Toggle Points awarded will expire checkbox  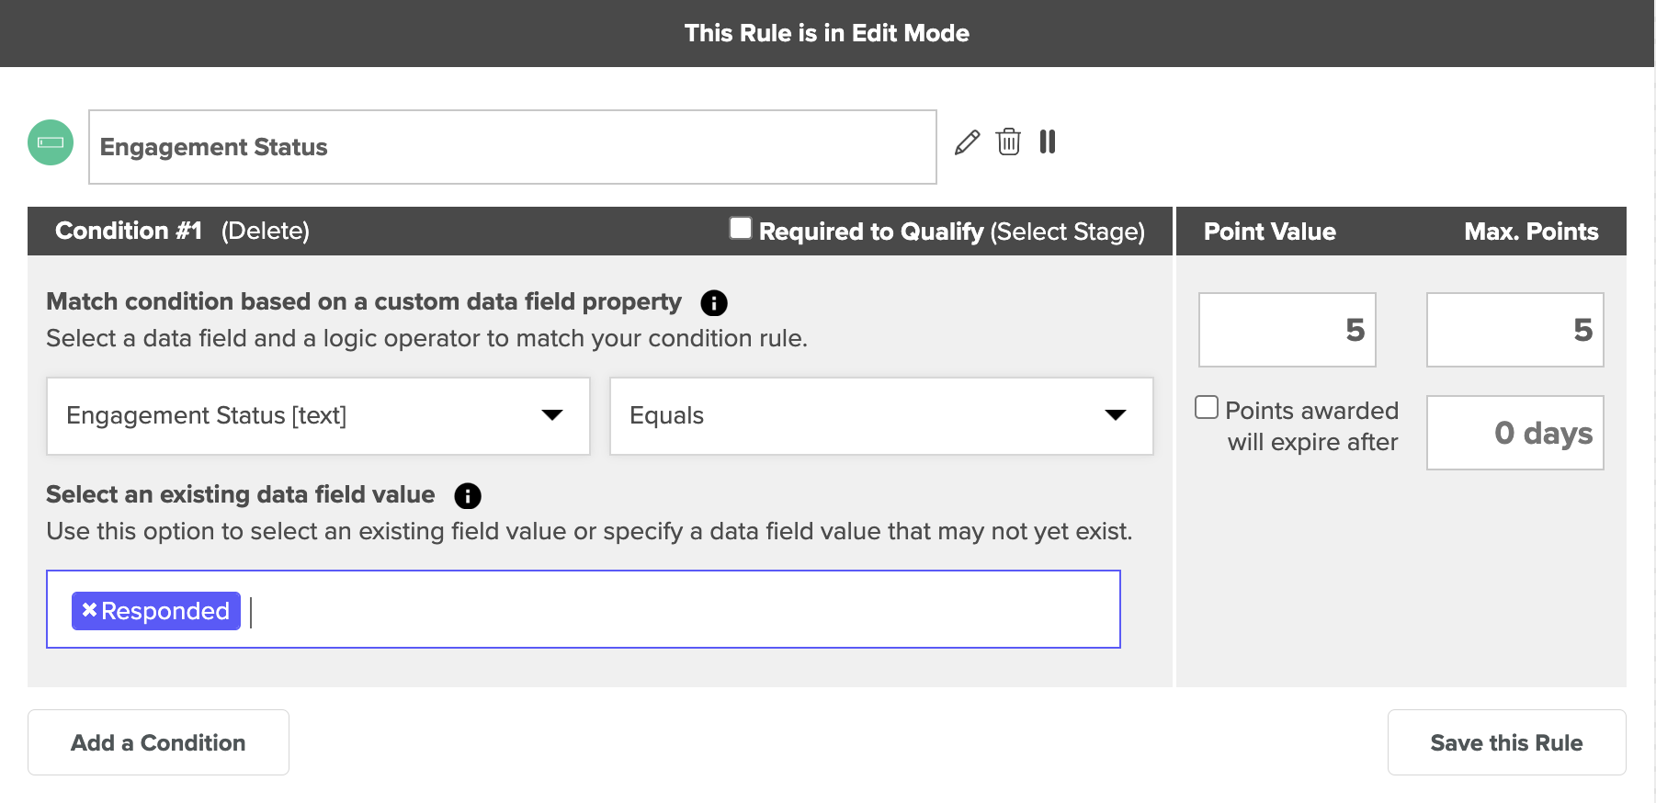pyautogui.click(x=1207, y=407)
